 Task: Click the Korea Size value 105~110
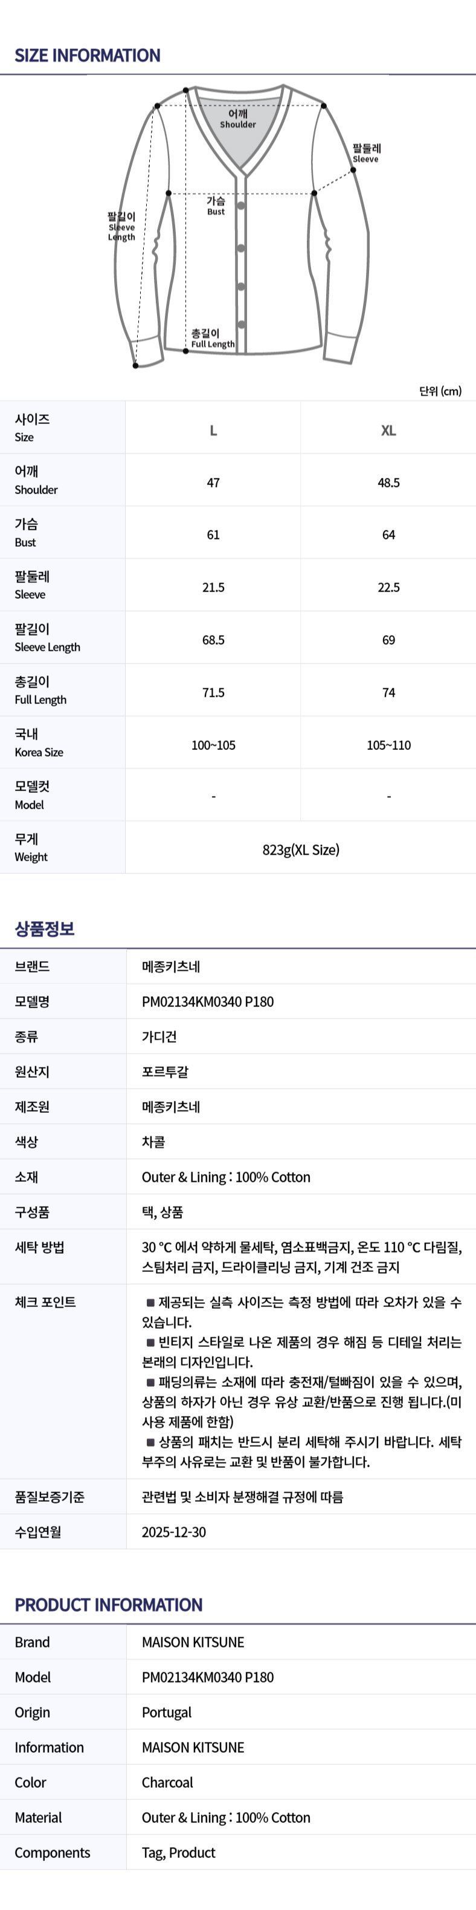point(388,745)
